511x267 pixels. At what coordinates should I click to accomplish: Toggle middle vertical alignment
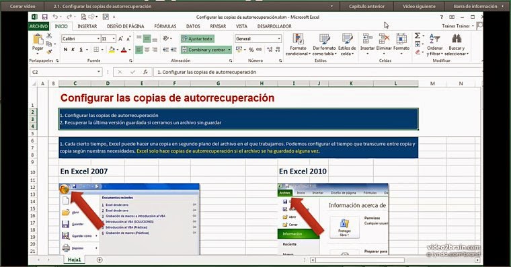tap(147, 39)
